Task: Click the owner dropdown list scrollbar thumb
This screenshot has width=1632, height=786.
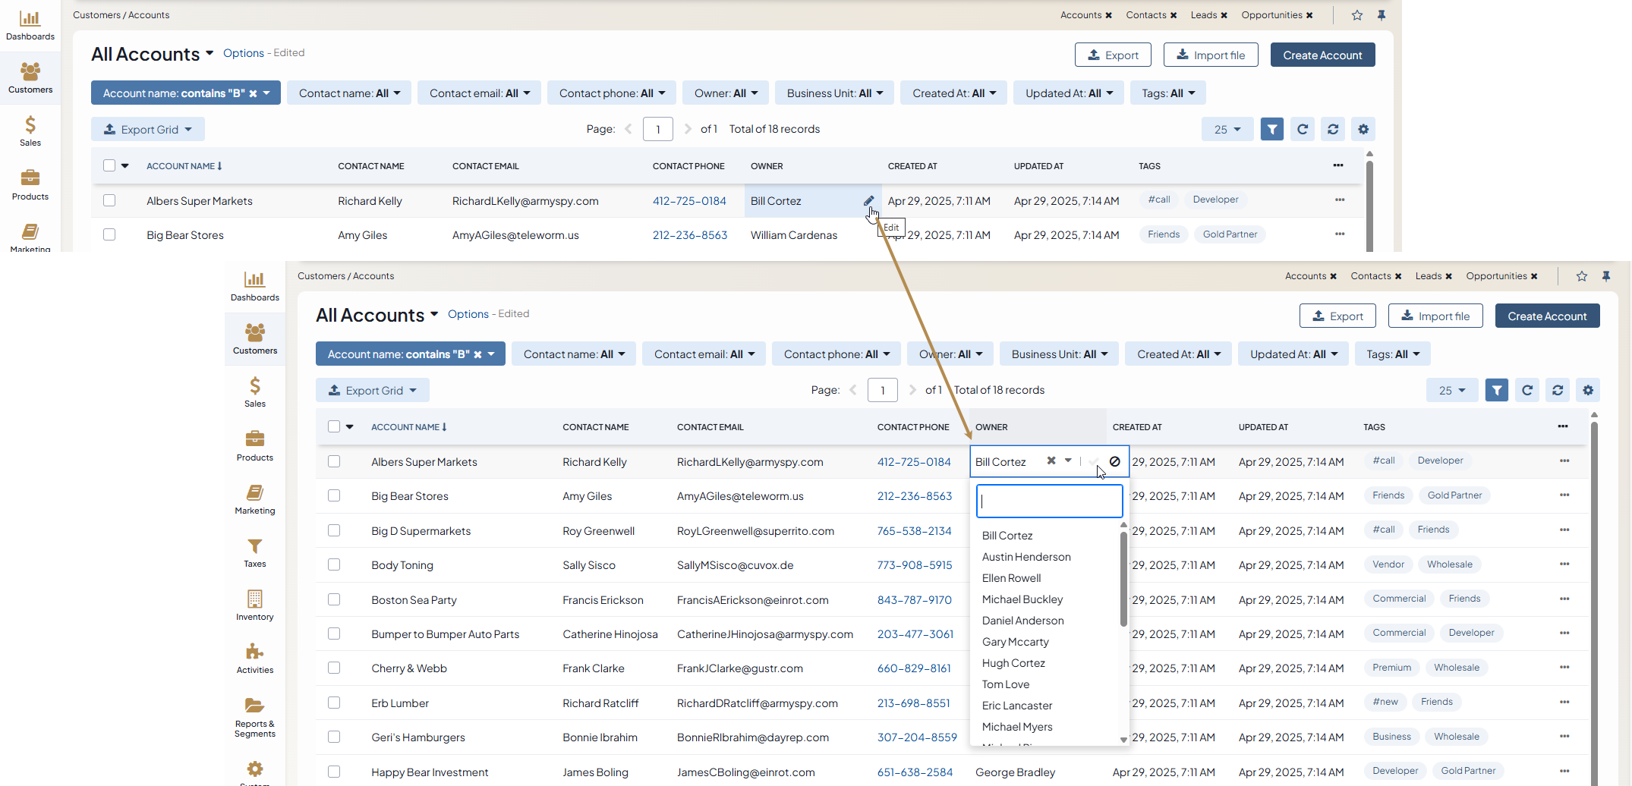Action: [x=1123, y=577]
